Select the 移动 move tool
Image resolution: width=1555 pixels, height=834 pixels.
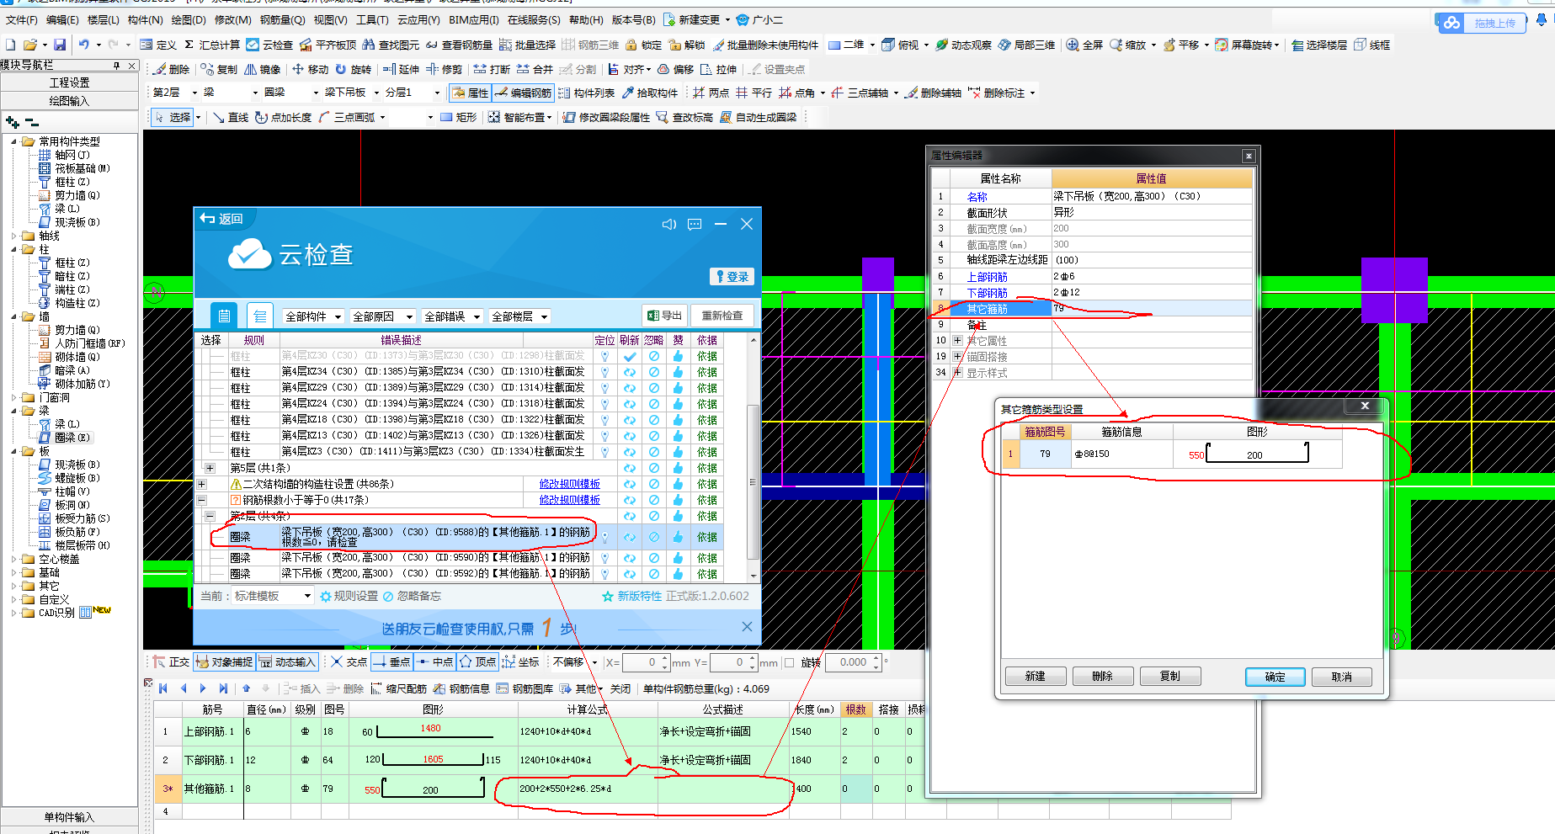pos(310,69)
